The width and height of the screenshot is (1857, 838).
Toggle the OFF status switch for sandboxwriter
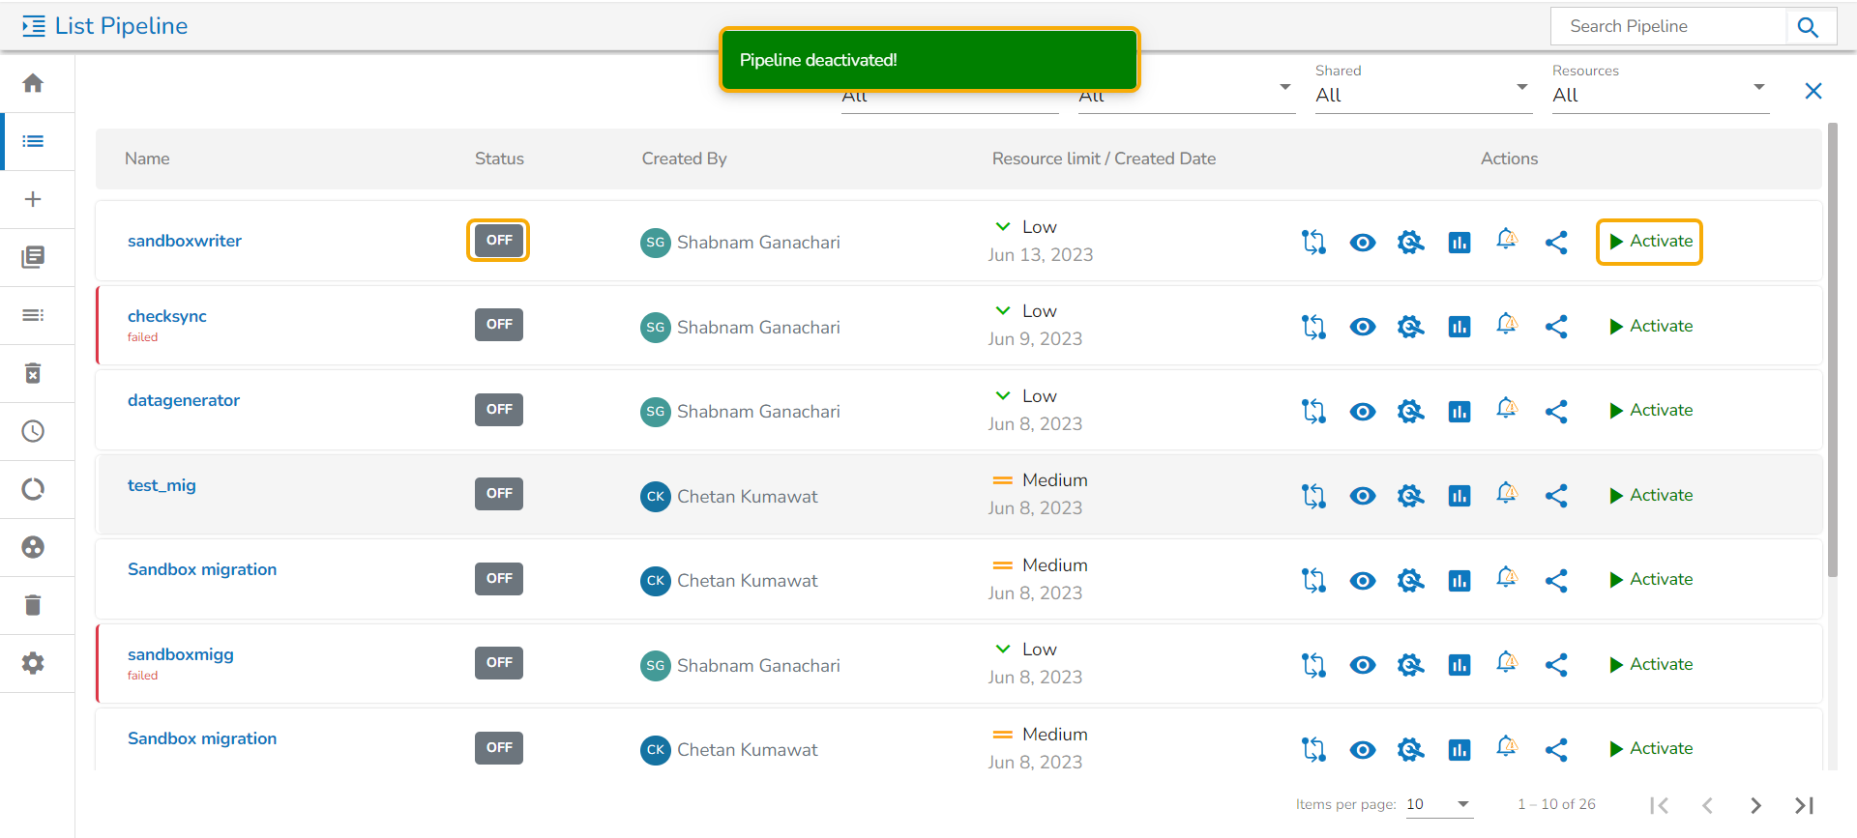coord(498,241)
